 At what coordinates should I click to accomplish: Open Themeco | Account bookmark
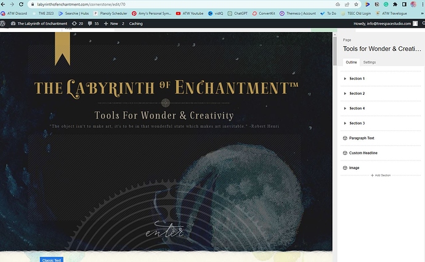[x=297, y=14]
